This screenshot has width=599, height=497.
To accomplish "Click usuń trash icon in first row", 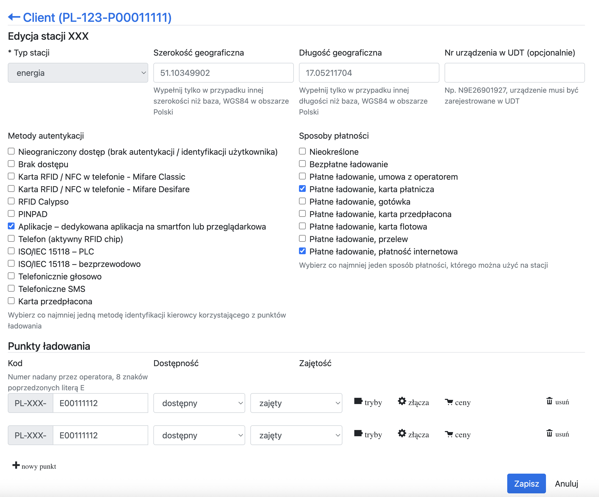I will (549, 401).
